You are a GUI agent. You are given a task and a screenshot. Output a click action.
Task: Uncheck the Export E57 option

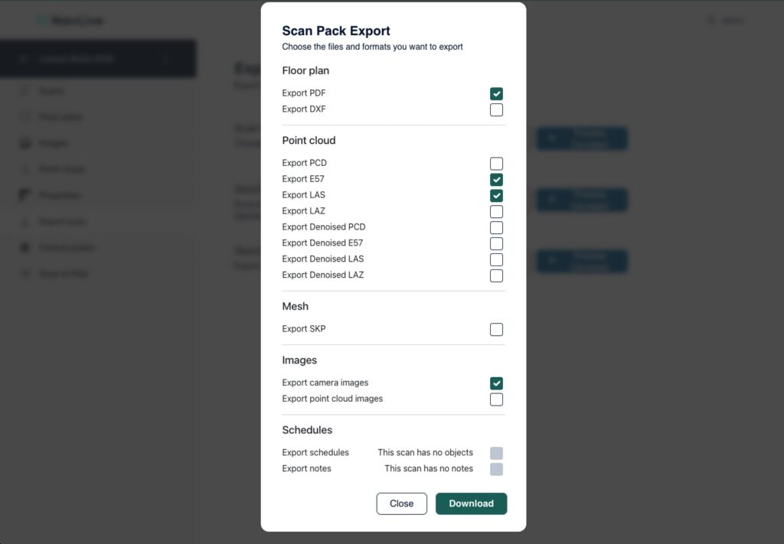point(497,180)
